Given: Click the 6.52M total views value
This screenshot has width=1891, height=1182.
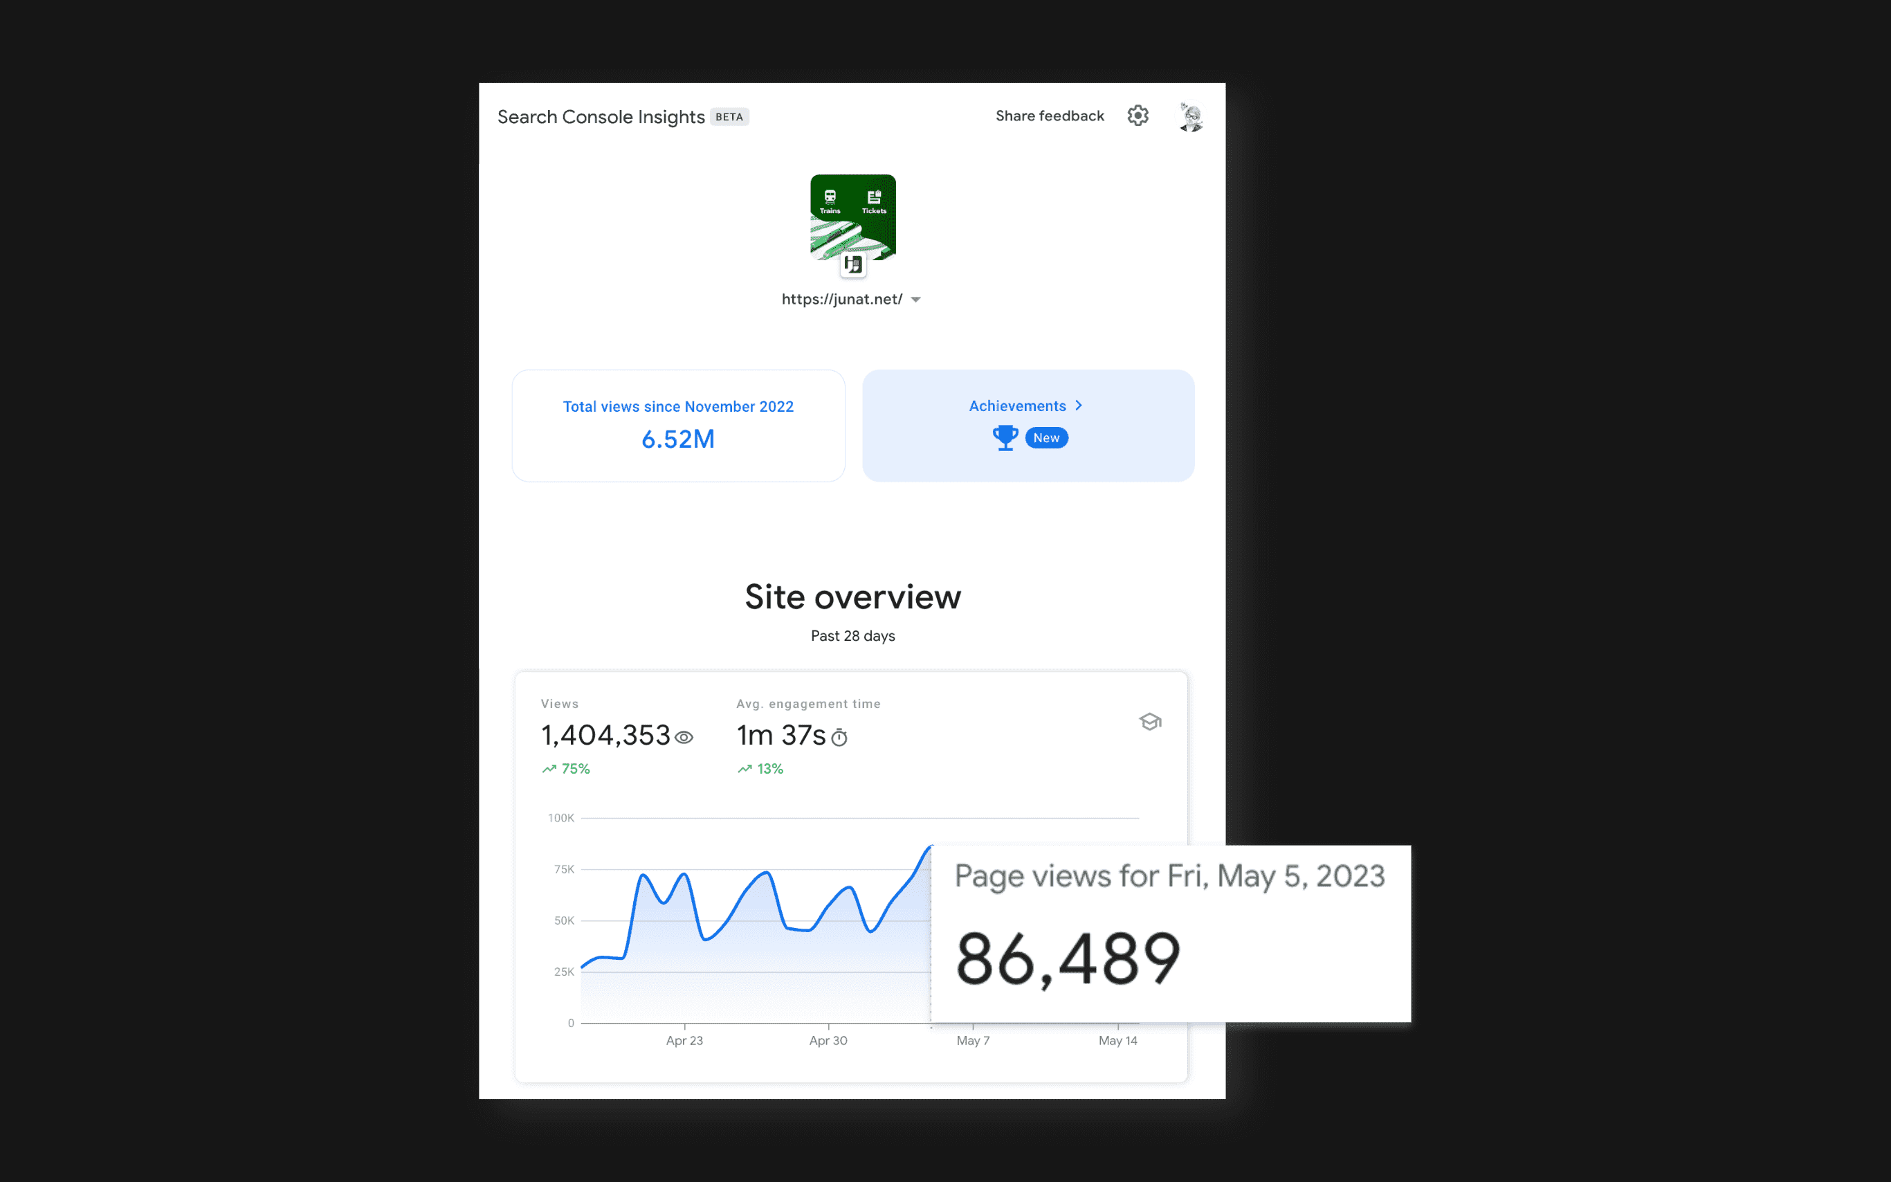Looking at the screenshot, I should (678, 439).
